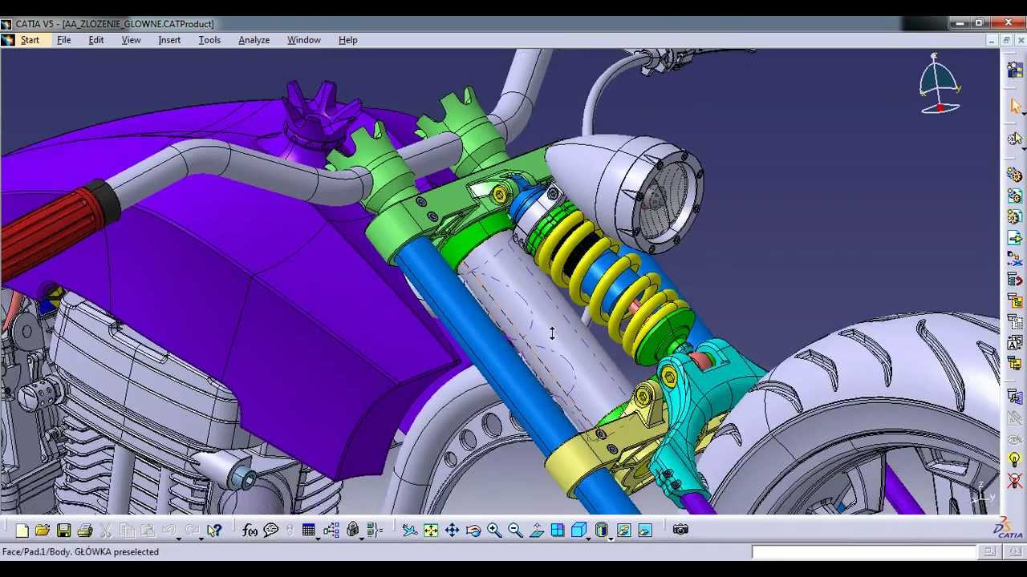This screenshot has width=1027, height=577.
Task: Select the Pan view tool
Action: tap(452, 530)
